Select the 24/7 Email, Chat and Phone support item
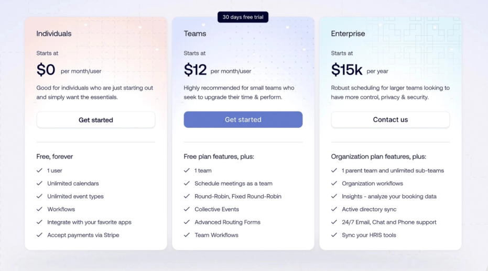The image size is (488, 271). click(x=389, y=222)
